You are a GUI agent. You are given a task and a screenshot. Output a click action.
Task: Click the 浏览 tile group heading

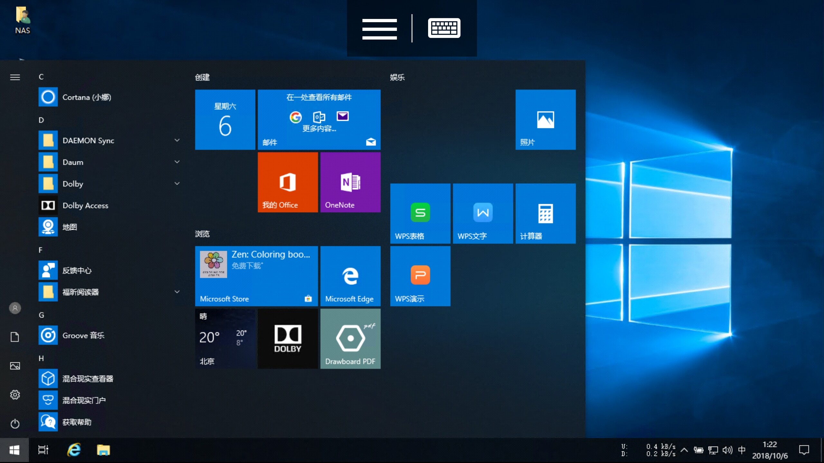[x=202, y=234]
